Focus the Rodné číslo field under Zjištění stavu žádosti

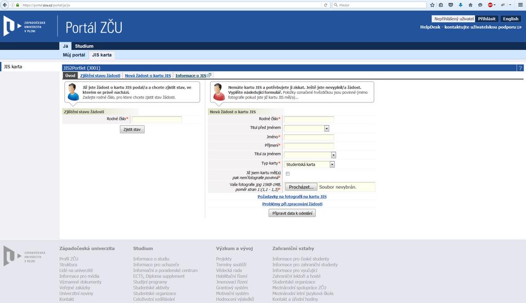pos(157,119)
